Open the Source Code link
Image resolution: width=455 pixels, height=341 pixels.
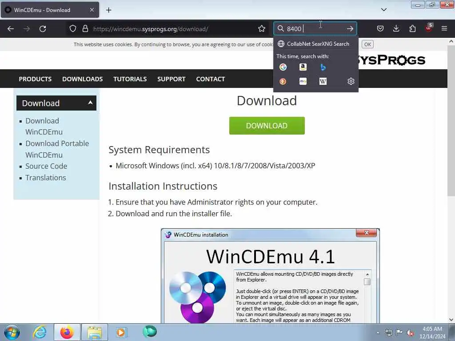click(x=46, y=166)
